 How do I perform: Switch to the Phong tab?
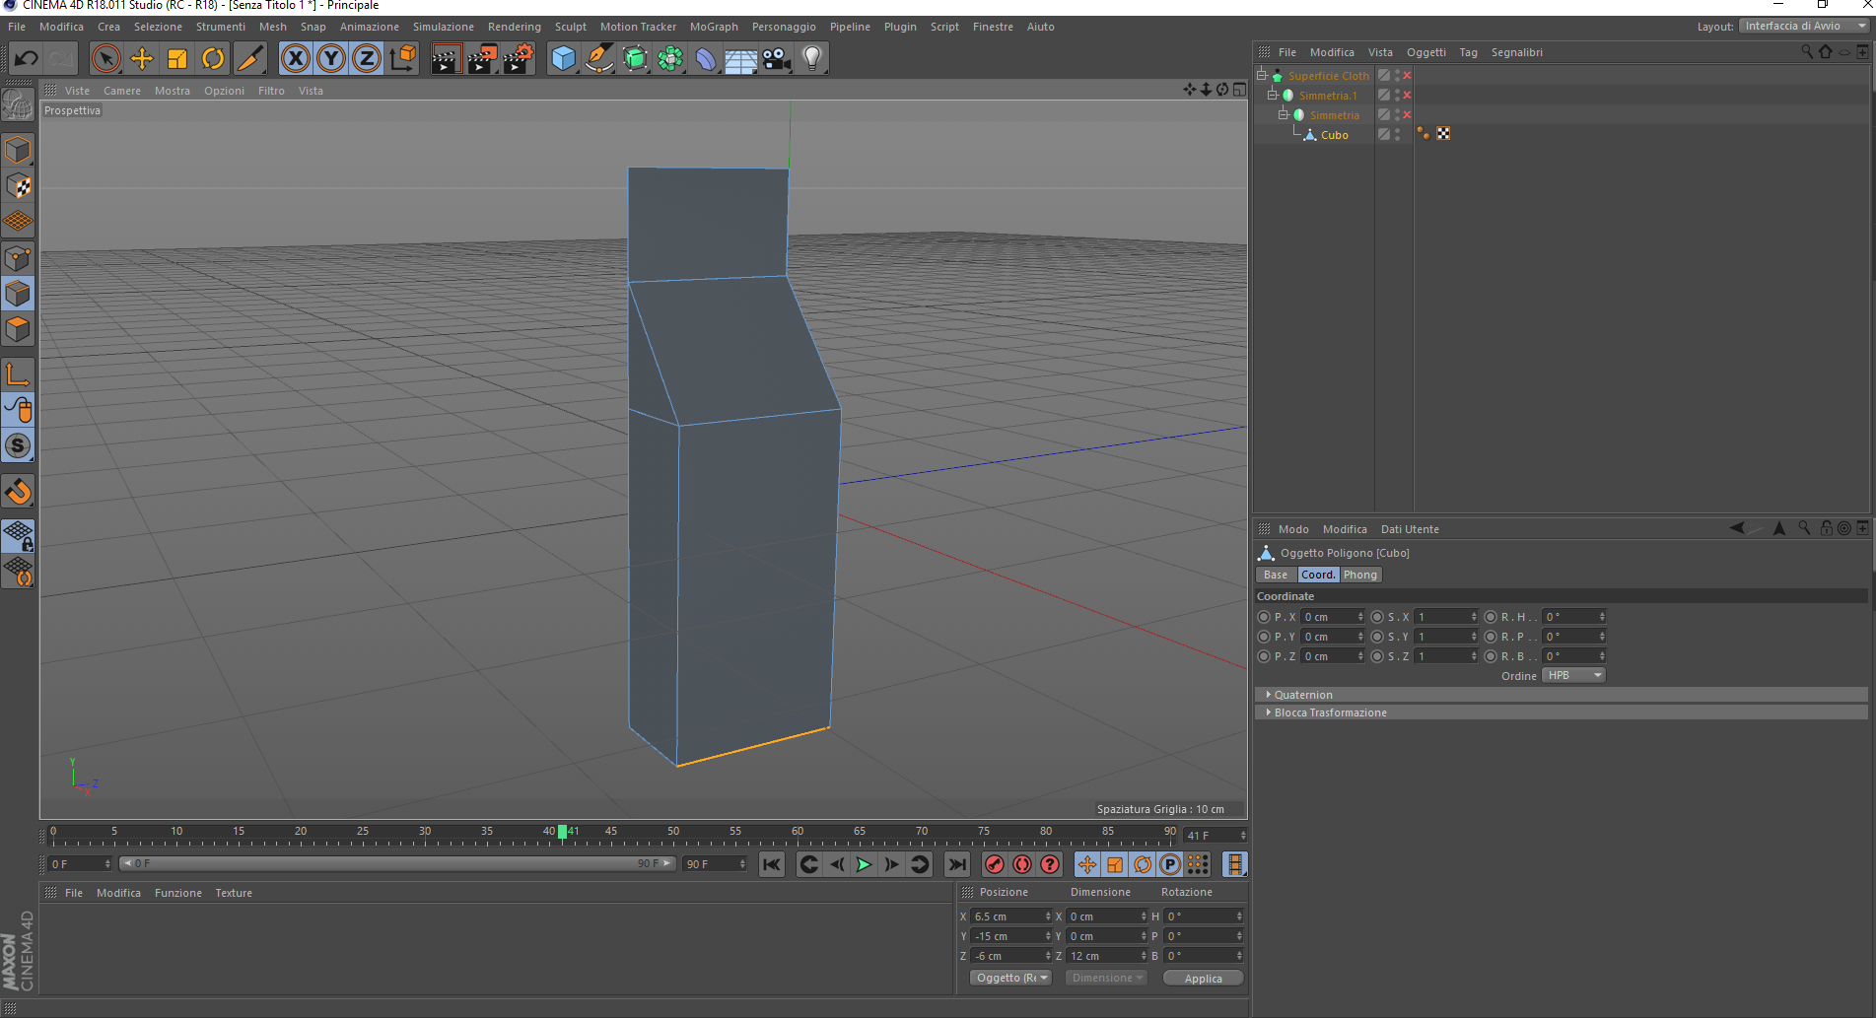[1359, 575]
